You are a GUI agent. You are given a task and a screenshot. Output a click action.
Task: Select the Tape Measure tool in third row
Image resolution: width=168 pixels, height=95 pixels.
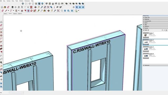(x=39, y=11)
